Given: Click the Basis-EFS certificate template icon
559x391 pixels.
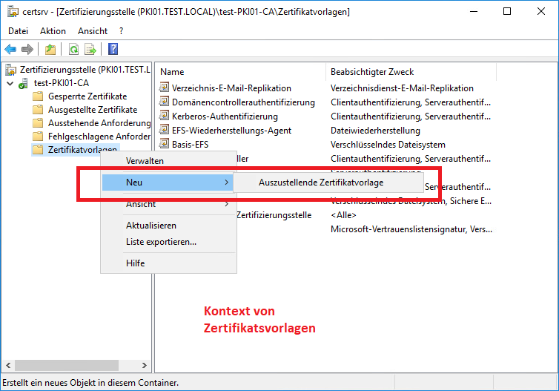Looking at the screenshot, I should click(165, 145).
